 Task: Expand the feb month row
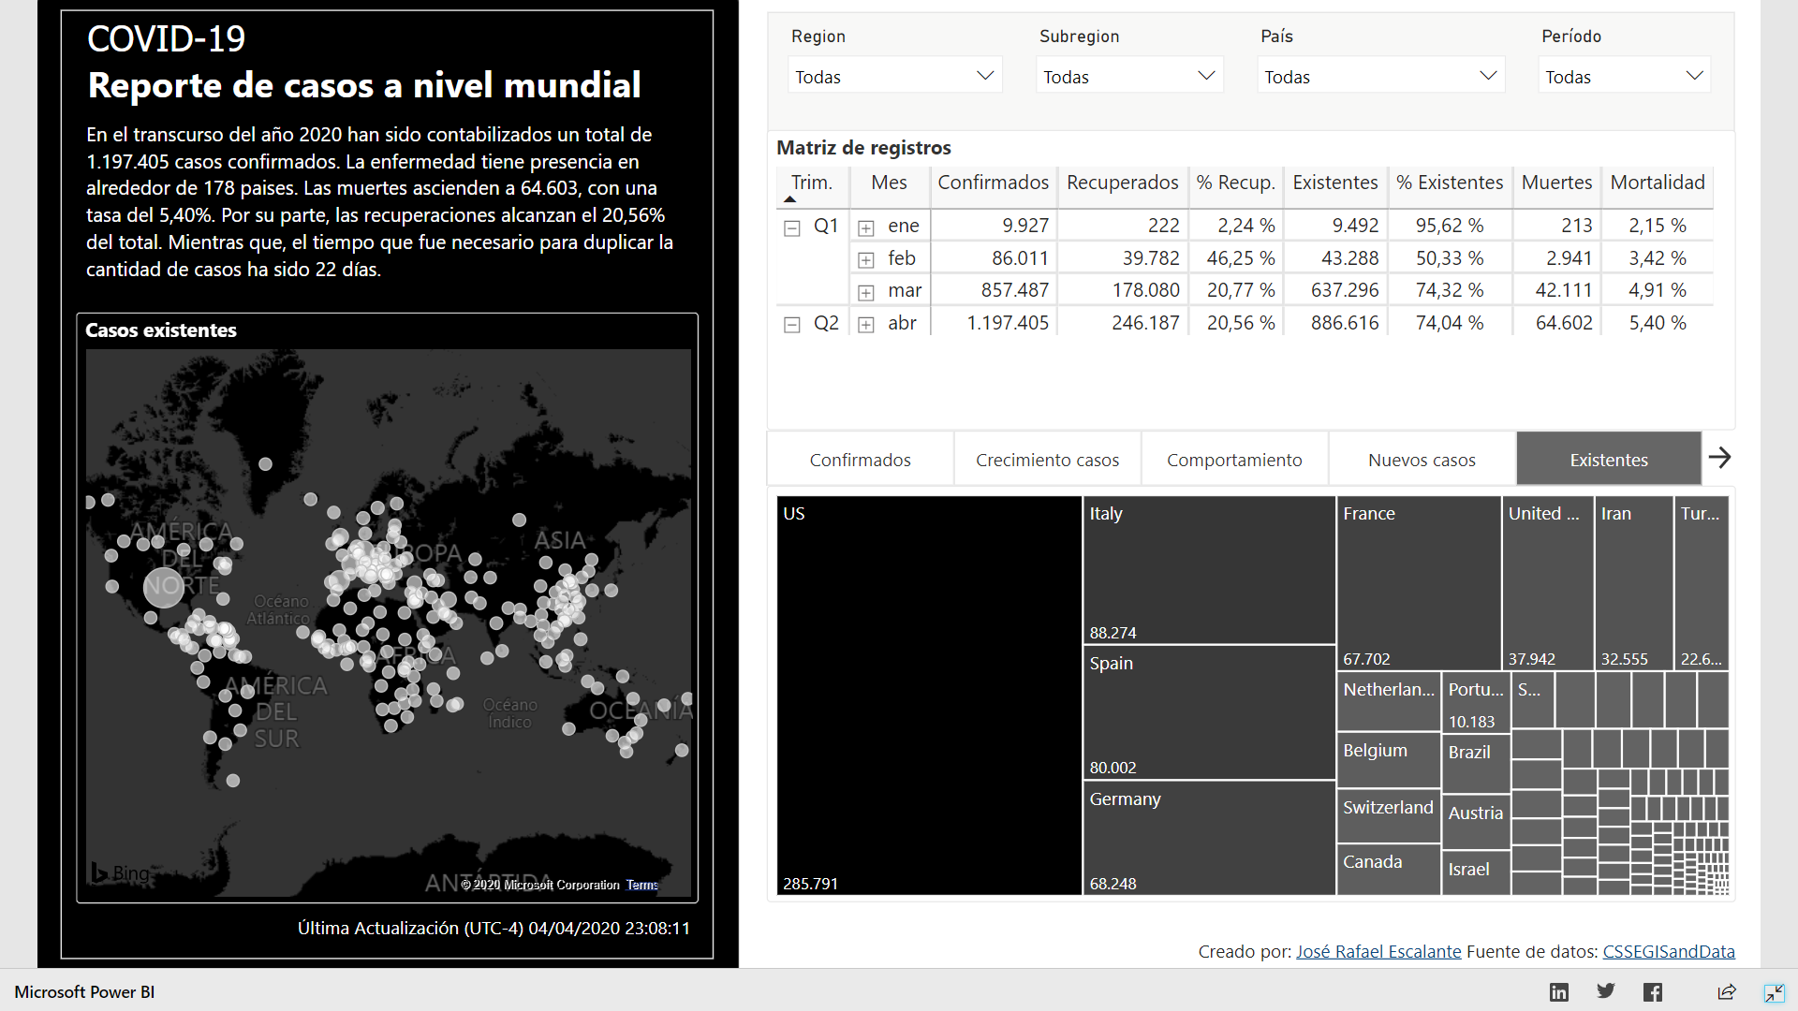coord(866,259)
